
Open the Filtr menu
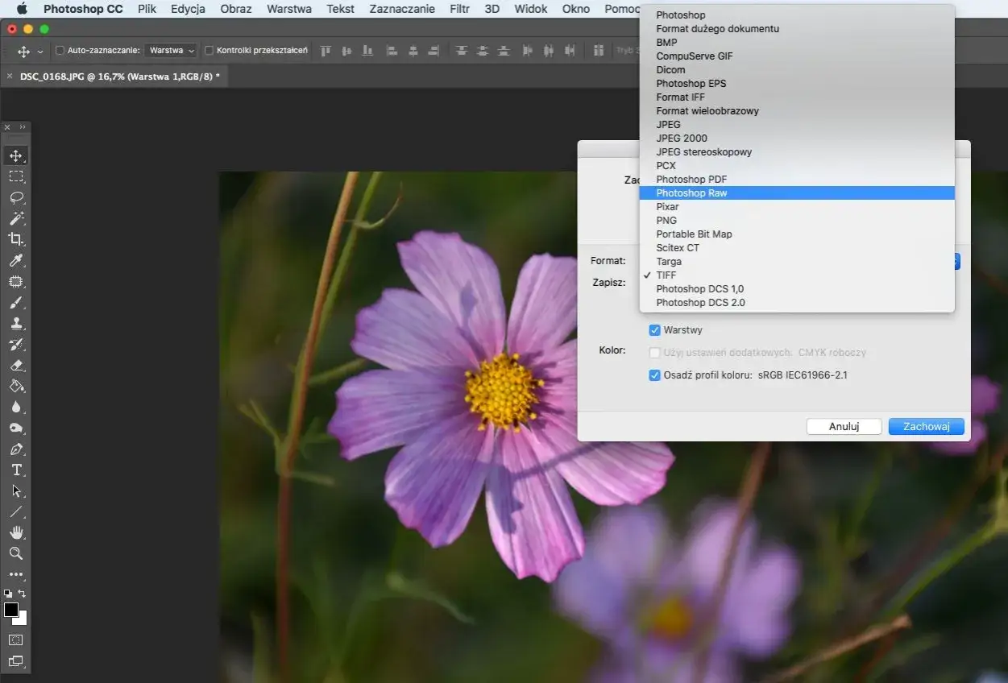click(x=459, y=9)
